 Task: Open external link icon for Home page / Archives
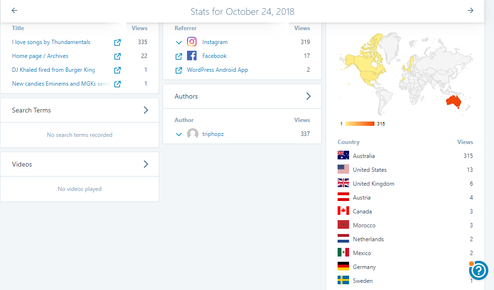click(118, 56)
